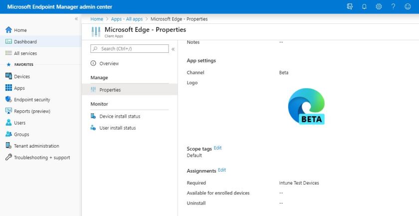
Task: Go to Home breadcrumb link
Action: (x=97, y=19)
